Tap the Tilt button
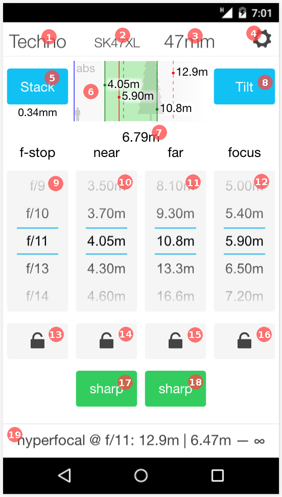Image resolution: width=282 pixels, height=497 pixels. 244,86
